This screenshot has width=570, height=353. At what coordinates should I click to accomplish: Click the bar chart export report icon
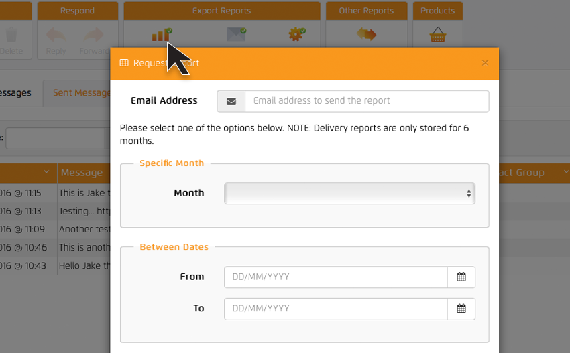tap(162, 35)
